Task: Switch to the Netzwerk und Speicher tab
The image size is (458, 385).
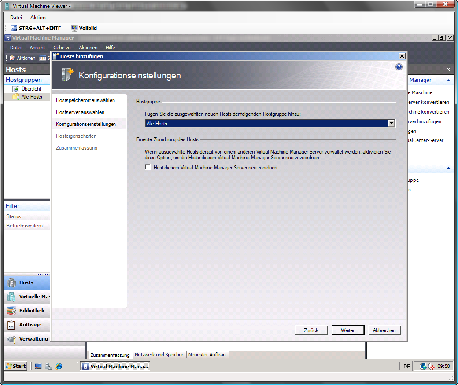Action: (159, 355)
